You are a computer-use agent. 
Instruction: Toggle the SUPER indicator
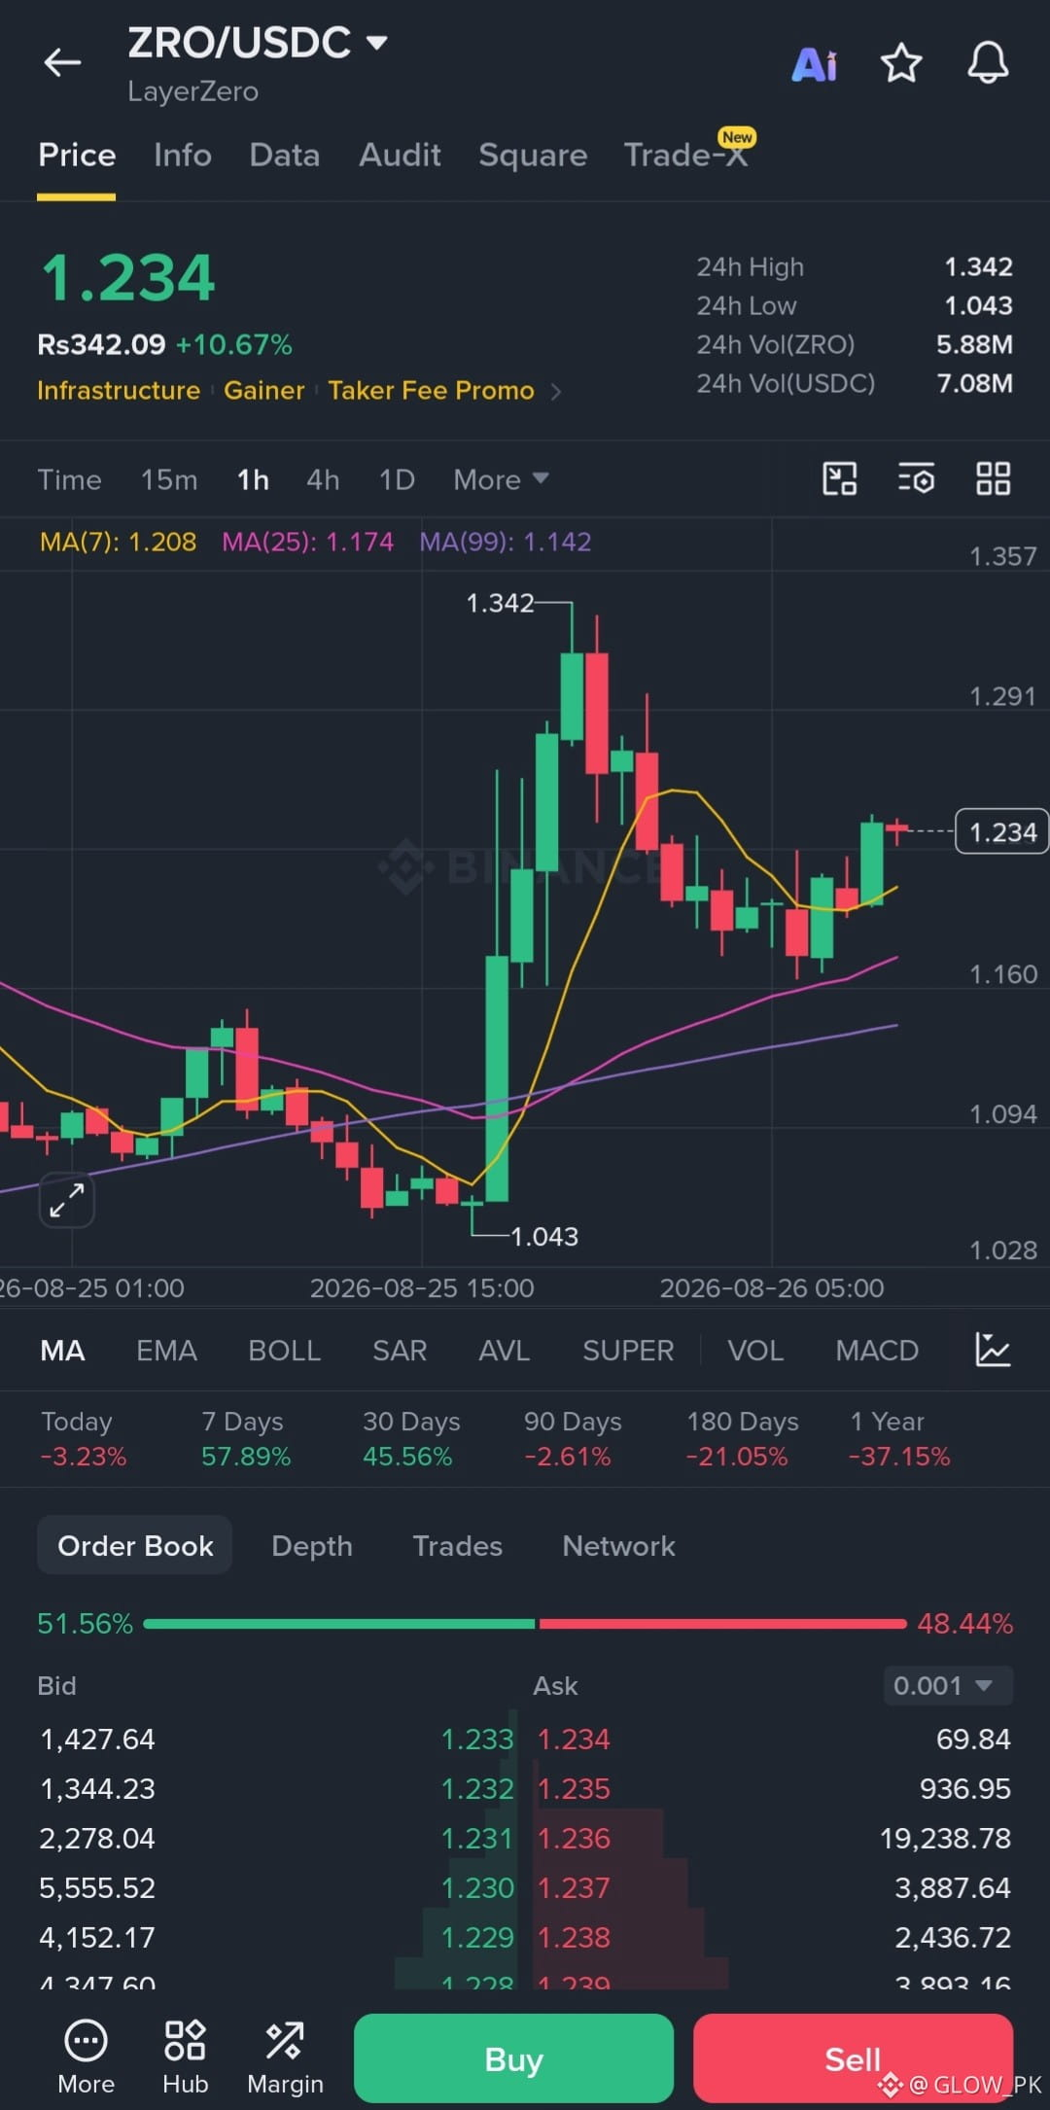[628, 1350]
